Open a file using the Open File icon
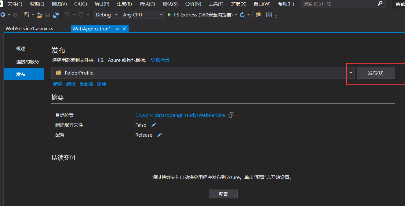 pyautogui.click(x=39, y=15)
